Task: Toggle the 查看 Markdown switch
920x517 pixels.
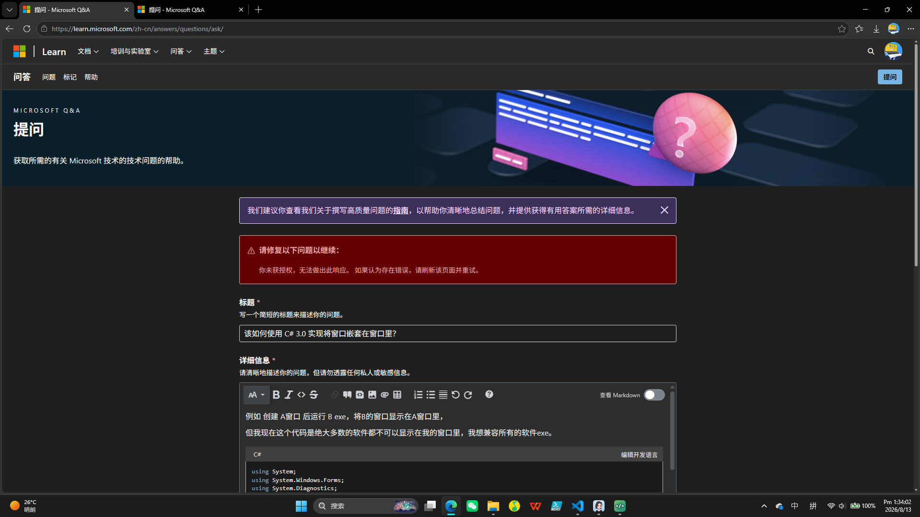Action: point(654,395)
